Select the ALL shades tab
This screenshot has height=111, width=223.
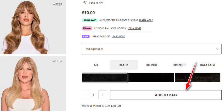[96, 65]
